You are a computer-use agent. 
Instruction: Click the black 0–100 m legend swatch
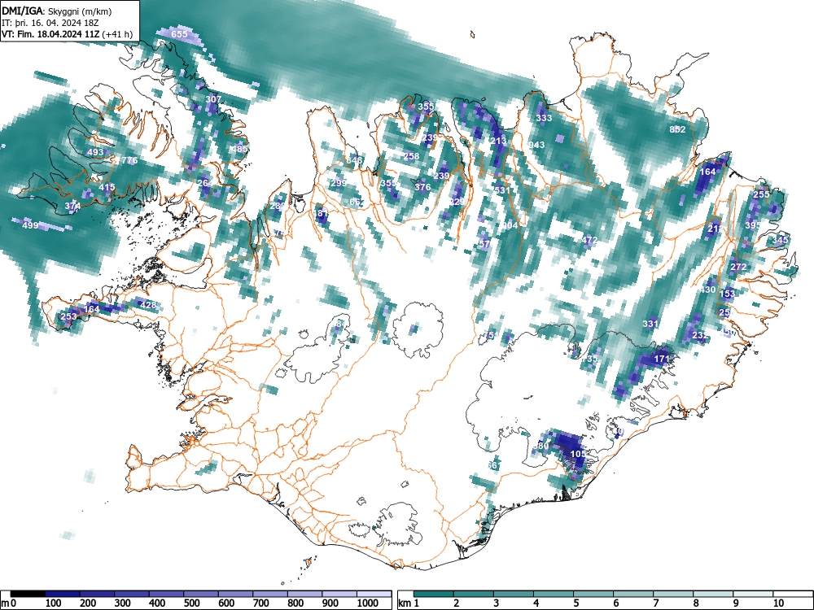tap(28, 594)
